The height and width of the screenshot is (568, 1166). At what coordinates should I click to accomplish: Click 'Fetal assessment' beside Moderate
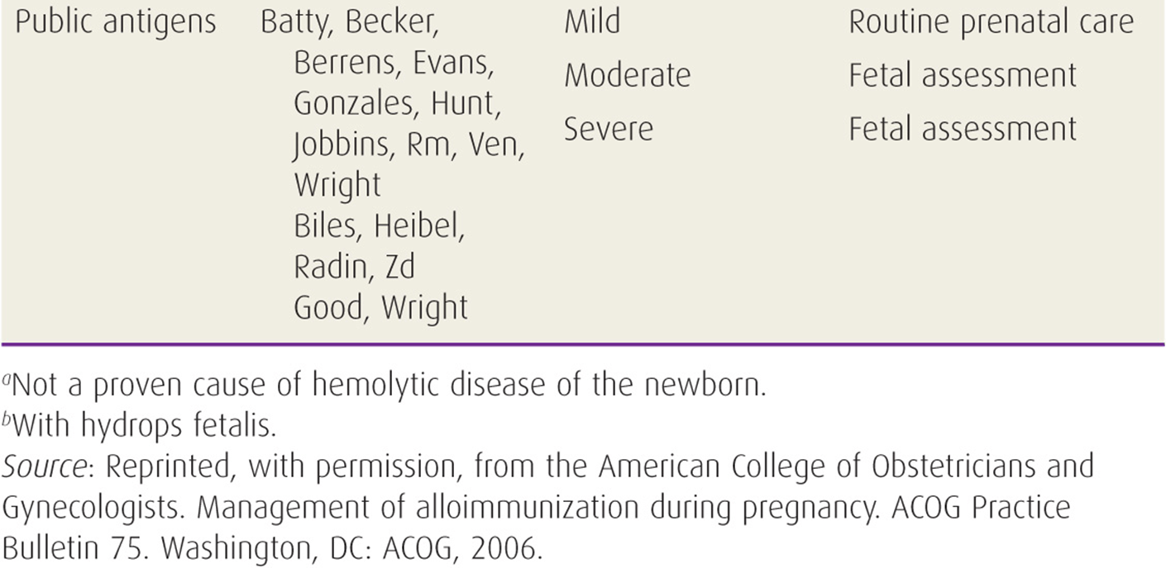point(963,76)
